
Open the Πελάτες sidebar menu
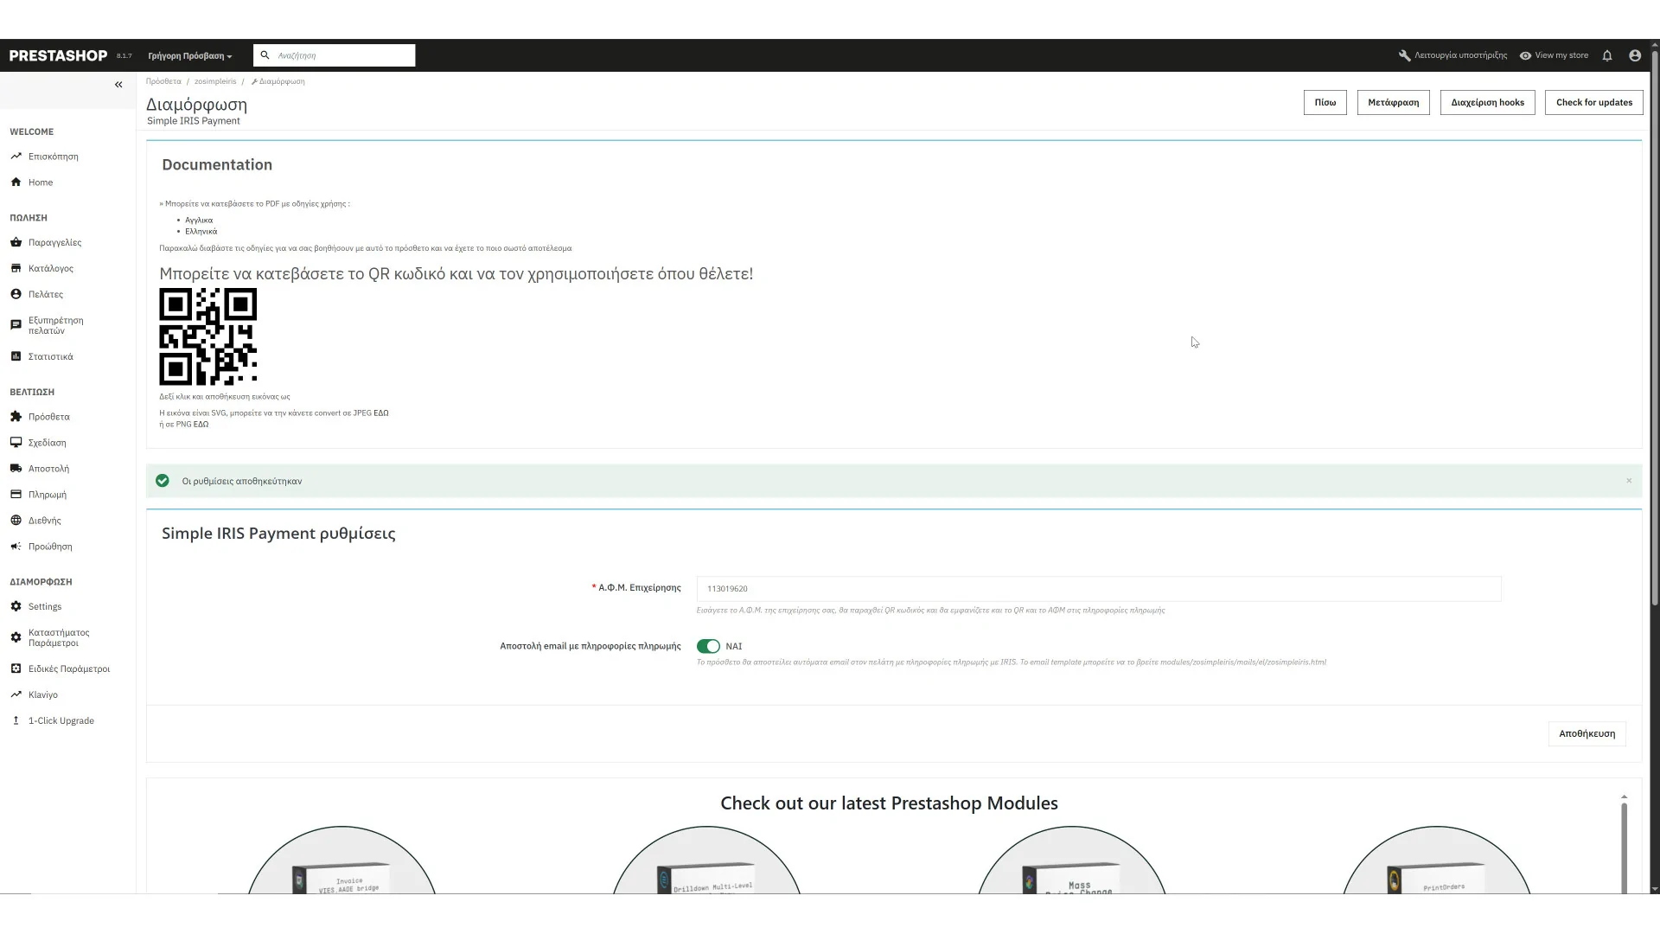click(x=45, y=294)
